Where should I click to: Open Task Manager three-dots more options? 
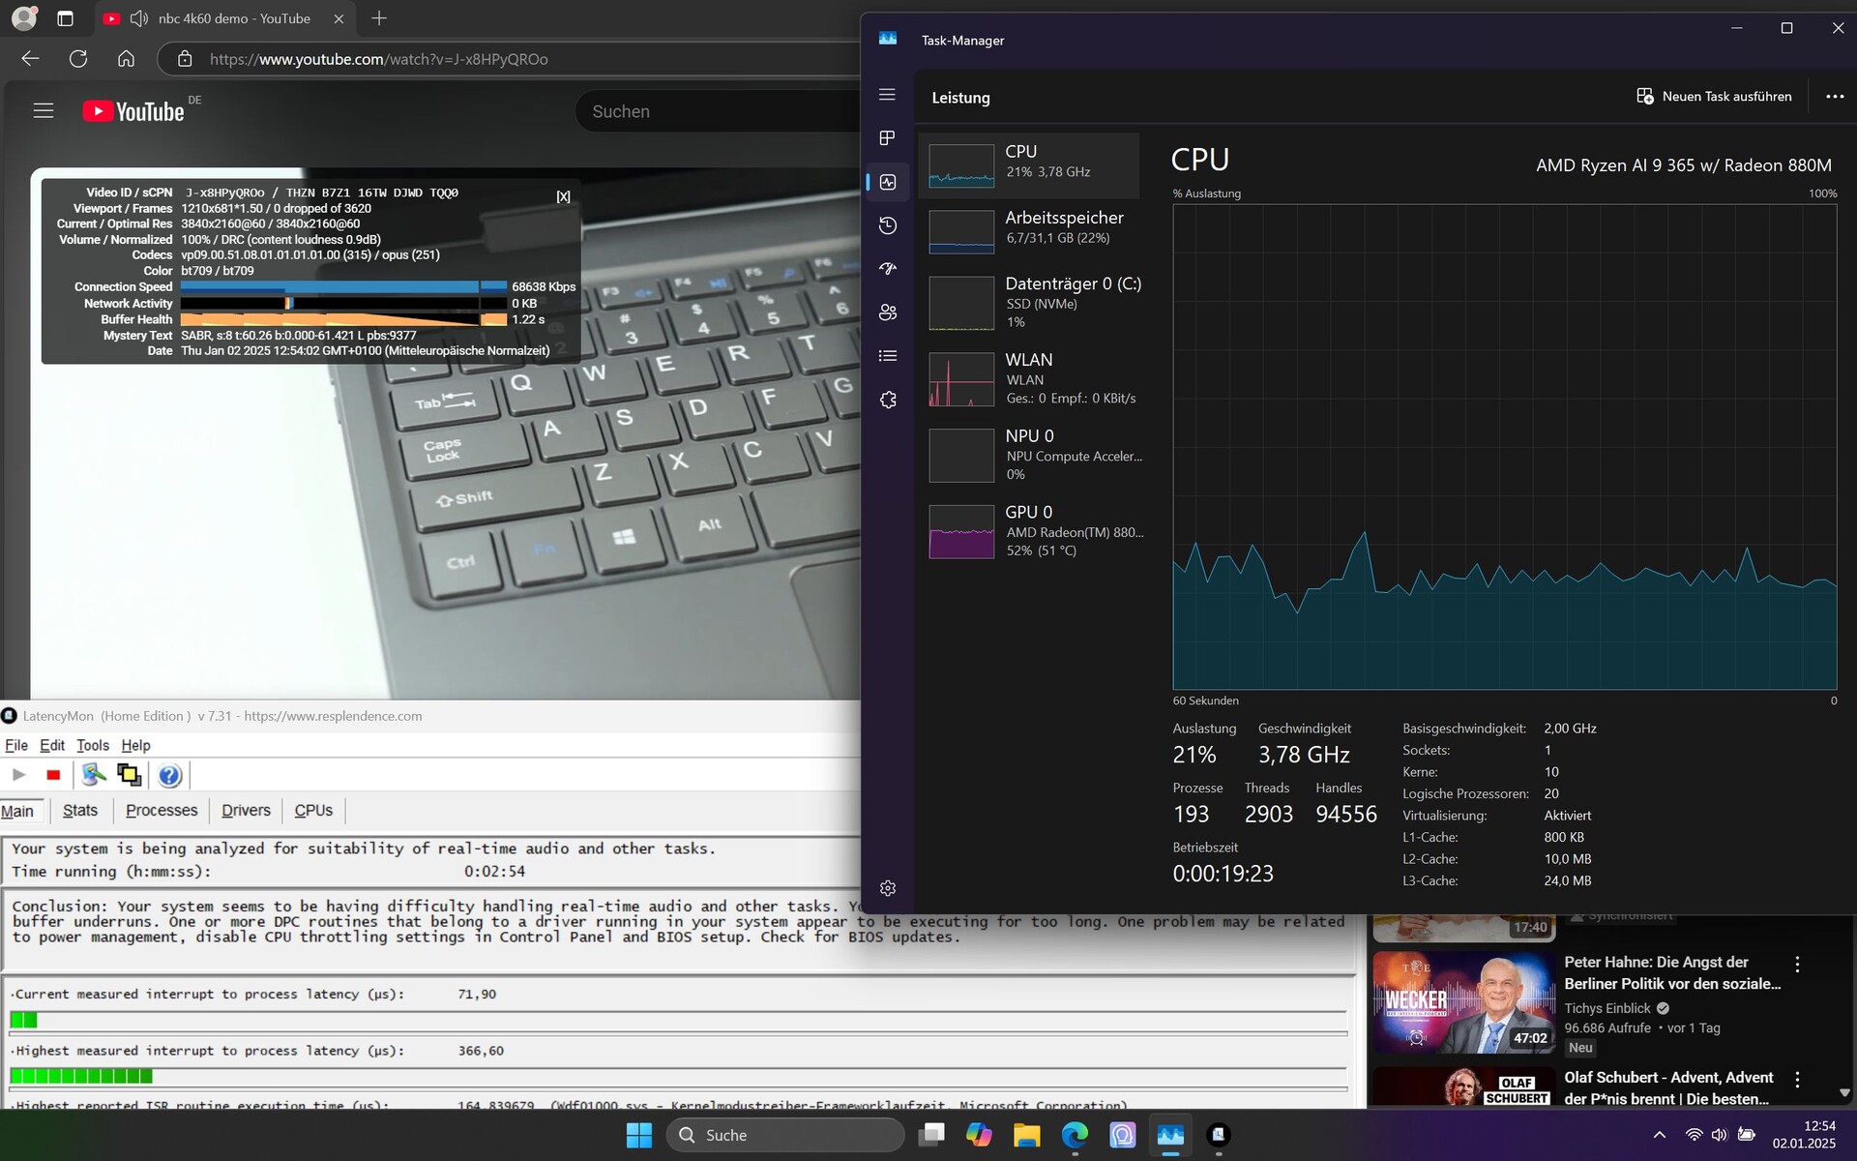click(x=1834, y=97)
